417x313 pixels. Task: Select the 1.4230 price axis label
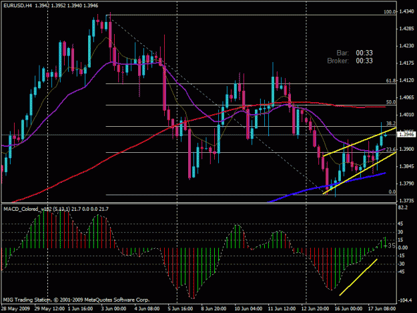pyautogui.click(x=407, y=46)
